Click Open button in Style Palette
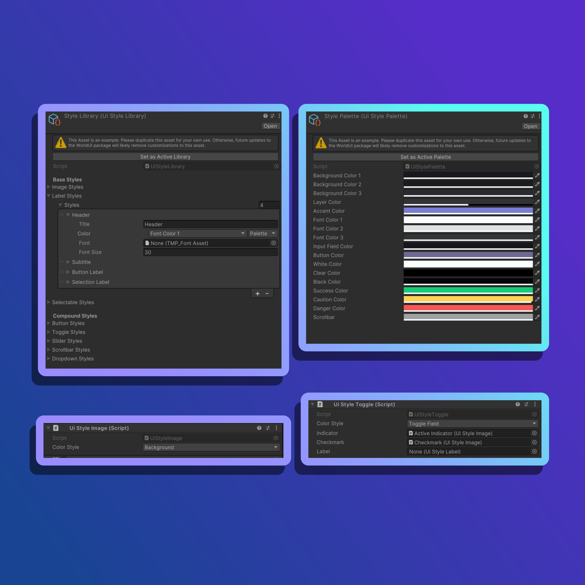Image resolution: width=585 pixels, height=585 pixels. tap(530, 127)
